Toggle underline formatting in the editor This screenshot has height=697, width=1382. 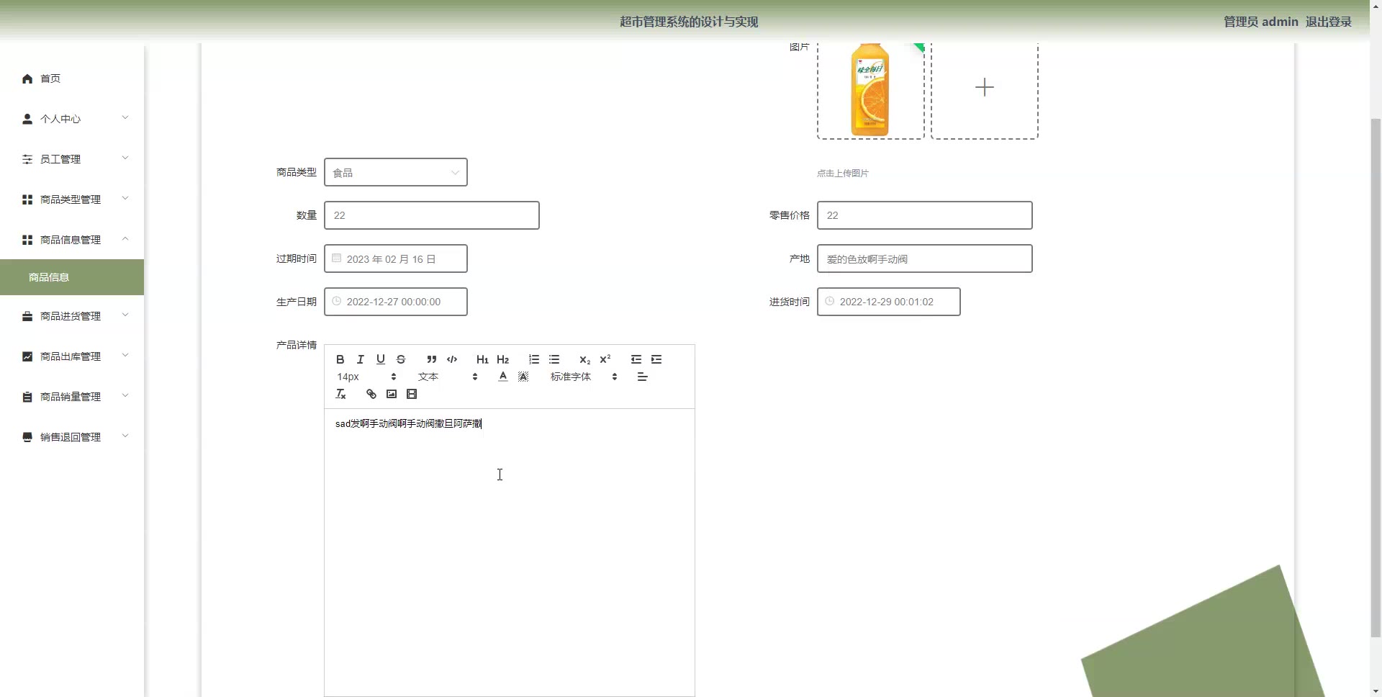click(x=381, y=359)
